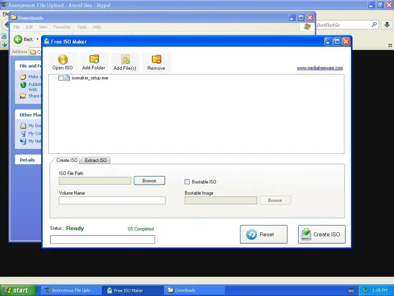394x296 pixels.
Task: Click the green Back arrow in Downloads
Action: tap(18, 39)
